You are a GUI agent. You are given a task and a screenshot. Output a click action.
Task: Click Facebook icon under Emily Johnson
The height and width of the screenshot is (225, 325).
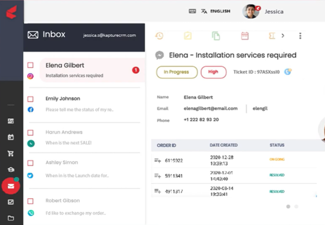pyautogui.click(x=31, y=110)
